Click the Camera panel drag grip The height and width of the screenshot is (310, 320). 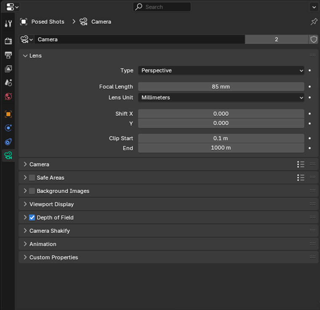[x=312, y=164]
